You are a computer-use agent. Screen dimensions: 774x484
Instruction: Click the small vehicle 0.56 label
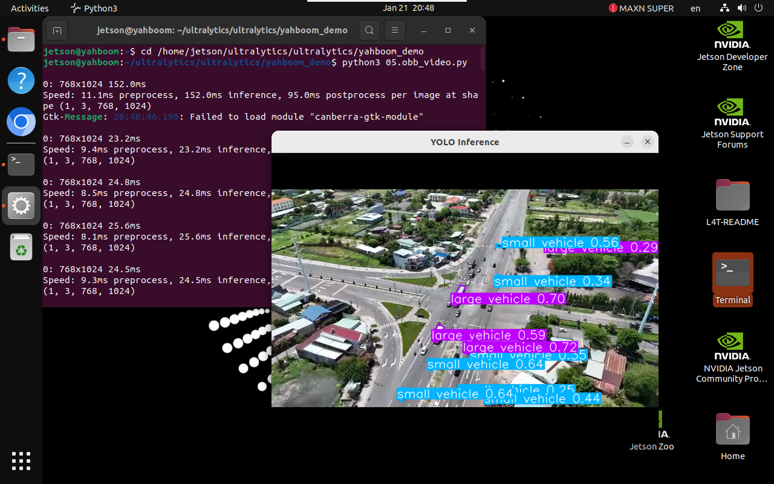click(x=561, y=243)
